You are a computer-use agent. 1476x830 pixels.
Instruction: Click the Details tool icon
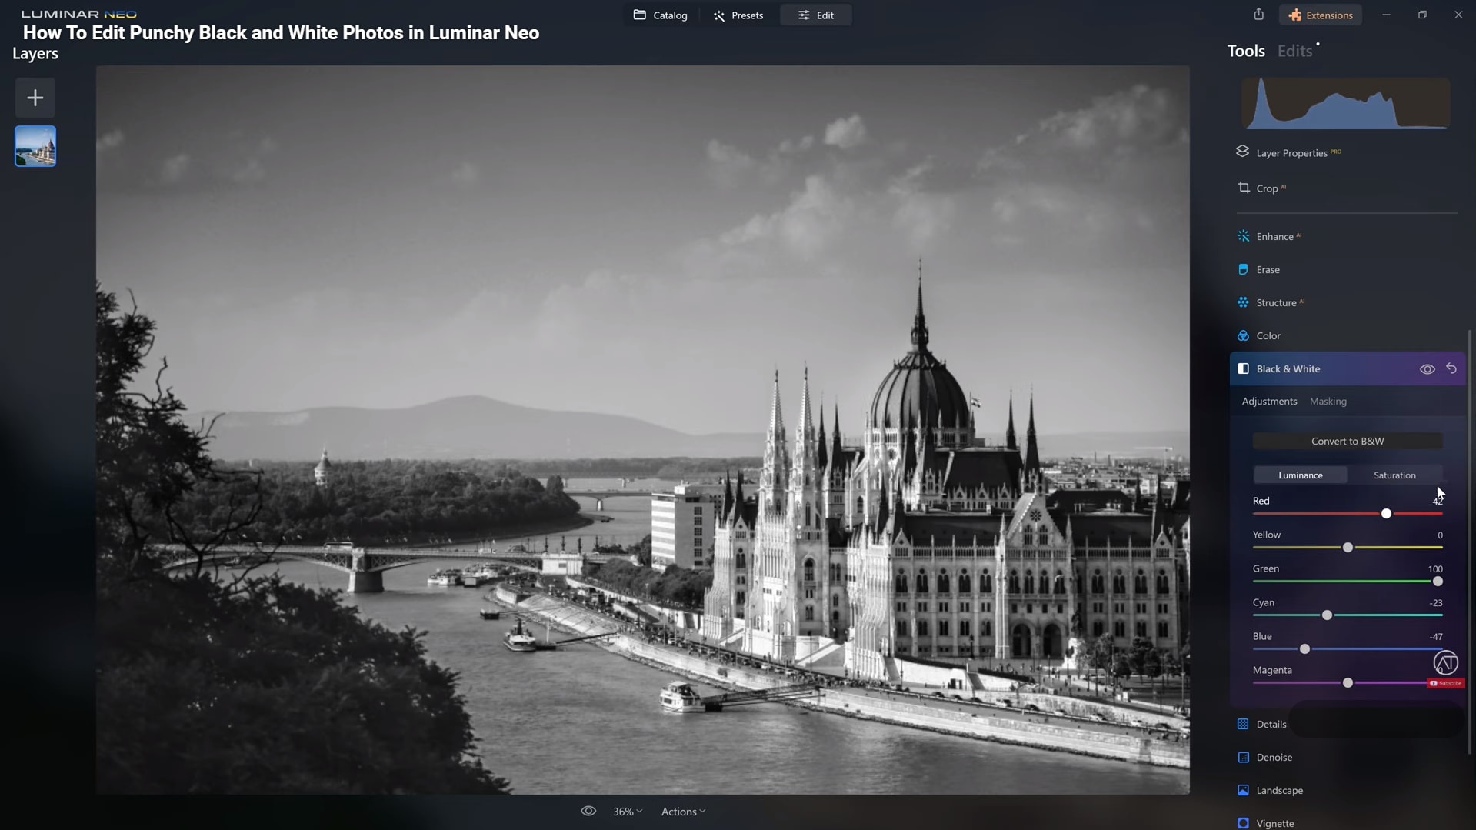1243,724
